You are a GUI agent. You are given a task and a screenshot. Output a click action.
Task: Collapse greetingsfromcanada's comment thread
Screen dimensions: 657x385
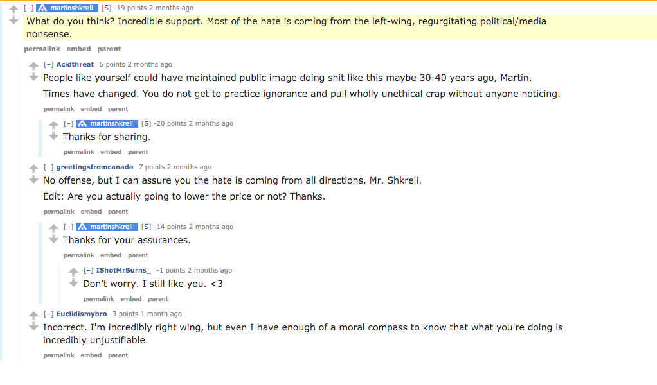[x=49, y=167]
